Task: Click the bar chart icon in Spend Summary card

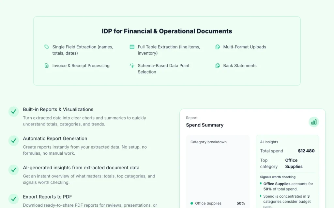Action: pyautogui.click(x=314, y=122)
